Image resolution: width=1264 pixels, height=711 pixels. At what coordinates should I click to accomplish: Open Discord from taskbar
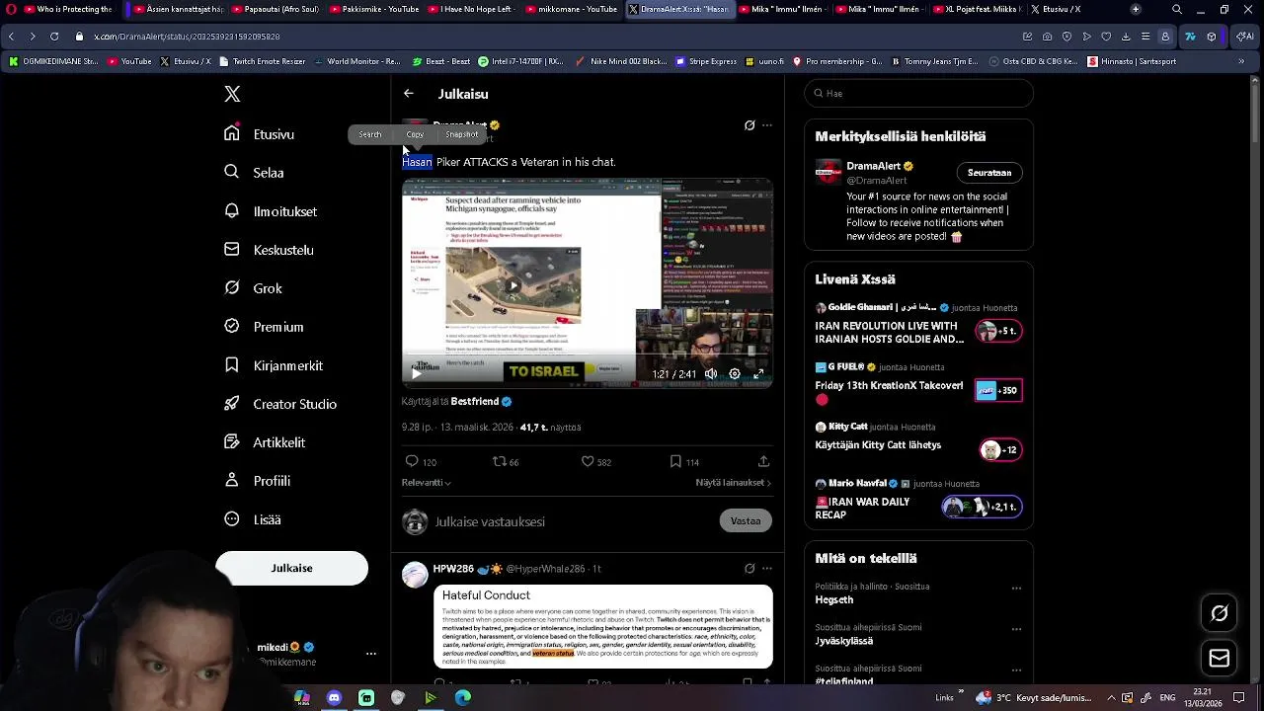click(334, 698)
